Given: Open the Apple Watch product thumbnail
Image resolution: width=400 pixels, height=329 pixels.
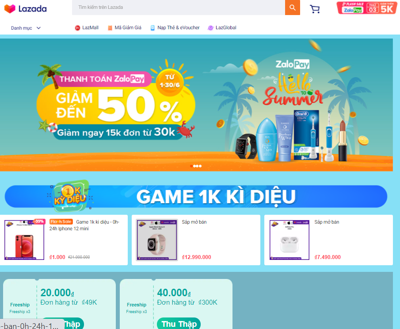Looking at the screenshot, I should tap(156, 240).
